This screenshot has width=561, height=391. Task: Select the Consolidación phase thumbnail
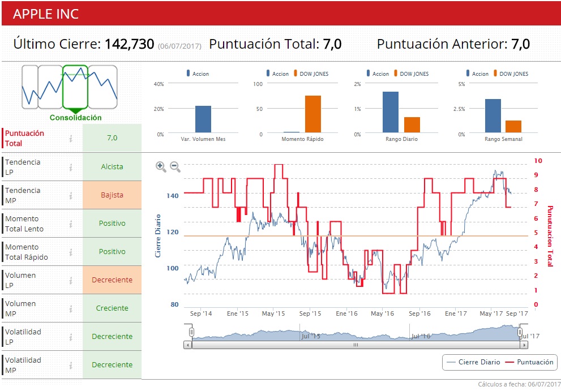[x=75, y=87]
